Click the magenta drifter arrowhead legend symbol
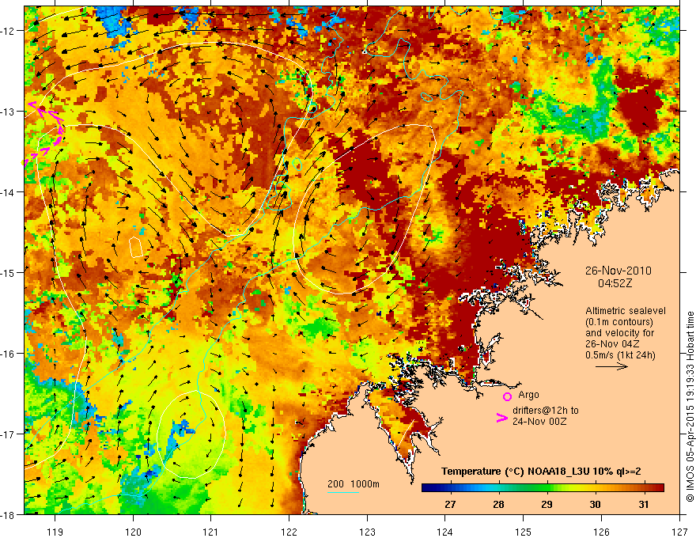696x538 pixels. [501, 418]
